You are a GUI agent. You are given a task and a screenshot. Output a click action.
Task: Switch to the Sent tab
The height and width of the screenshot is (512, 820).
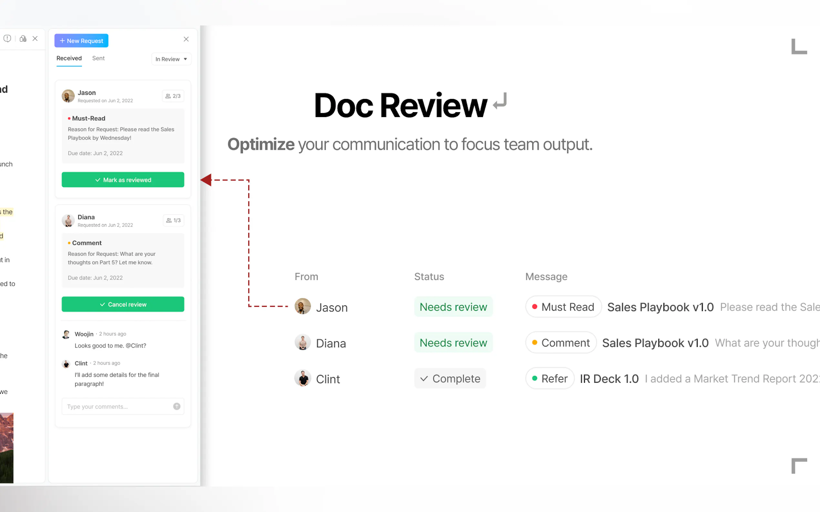98,58
